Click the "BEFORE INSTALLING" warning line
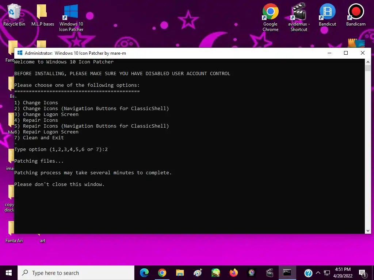Viewport: 374px width, 280px height. (x=122, y=74)
